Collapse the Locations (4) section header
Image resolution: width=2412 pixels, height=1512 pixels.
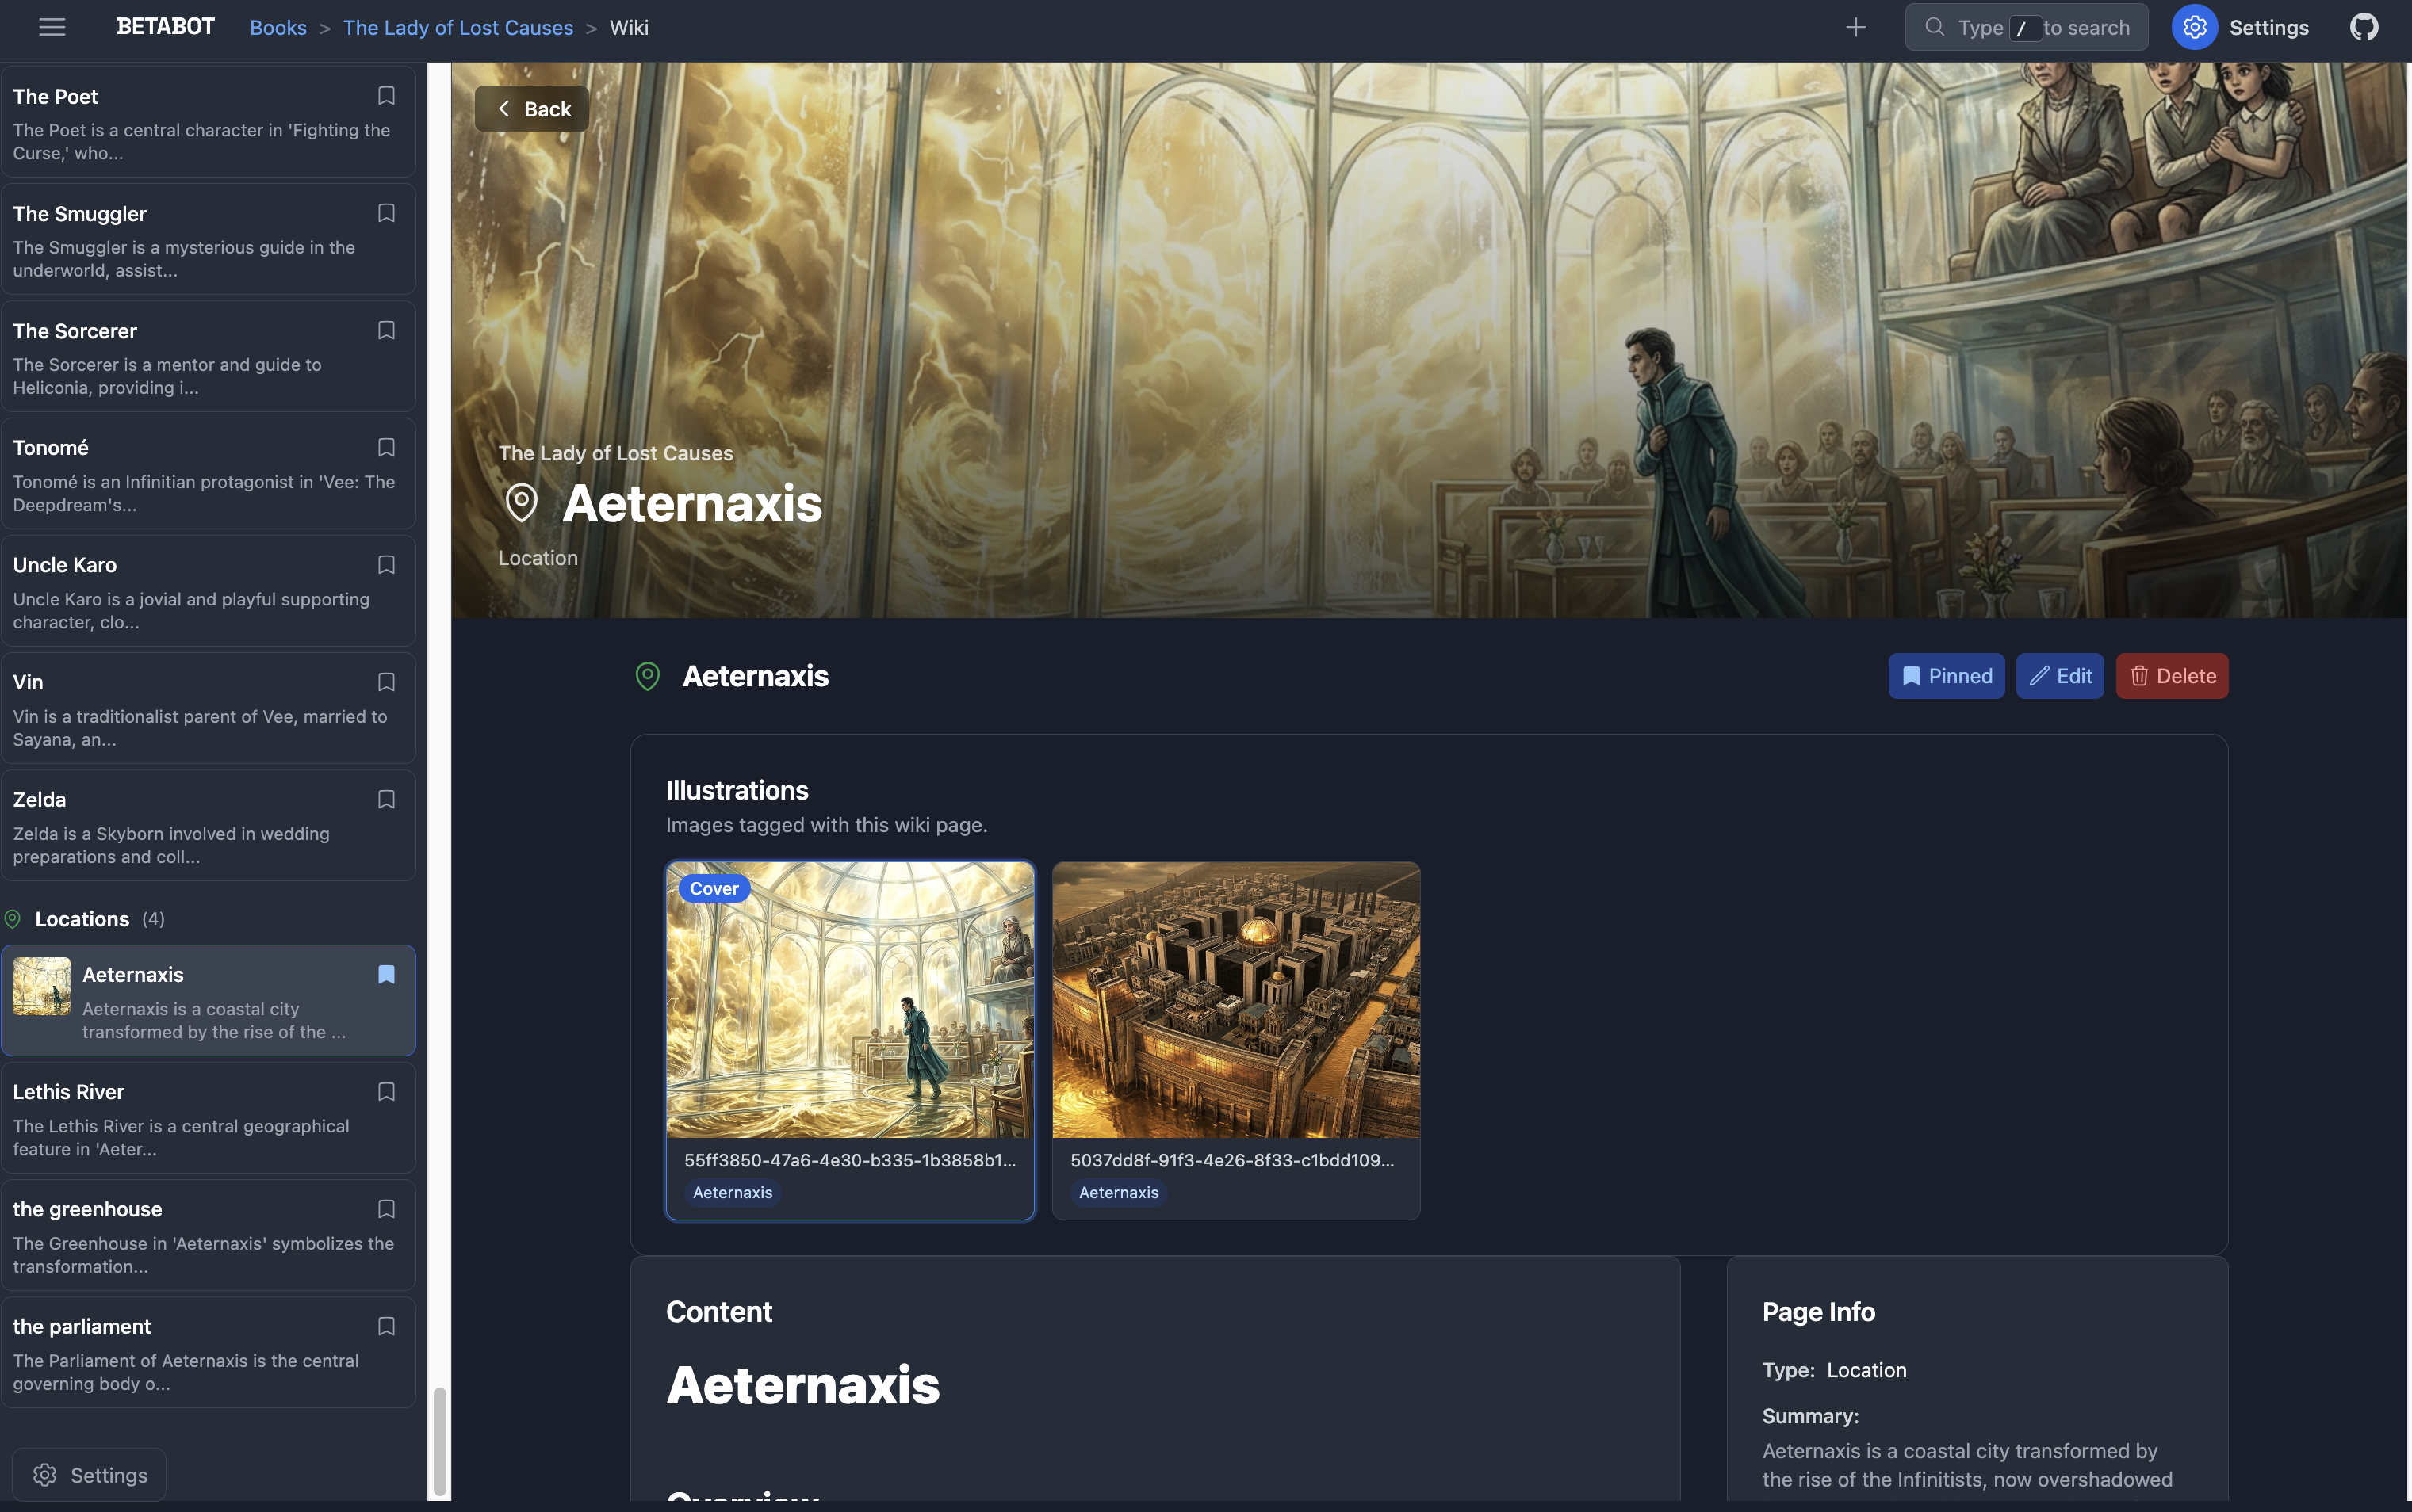(x=85, y=919)
